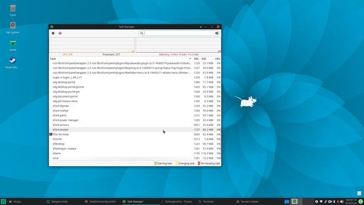Screen dimensions: 364x205
Task: Select the xiccd process row
Action: tap(135, 158)
